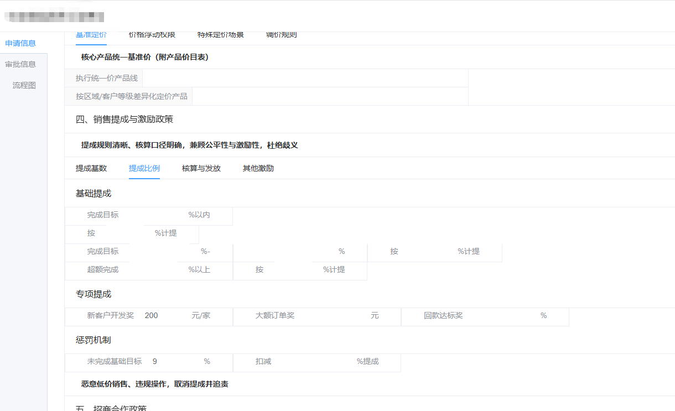
Task: Open the 其他激励 tab
Action: [258, 168]
